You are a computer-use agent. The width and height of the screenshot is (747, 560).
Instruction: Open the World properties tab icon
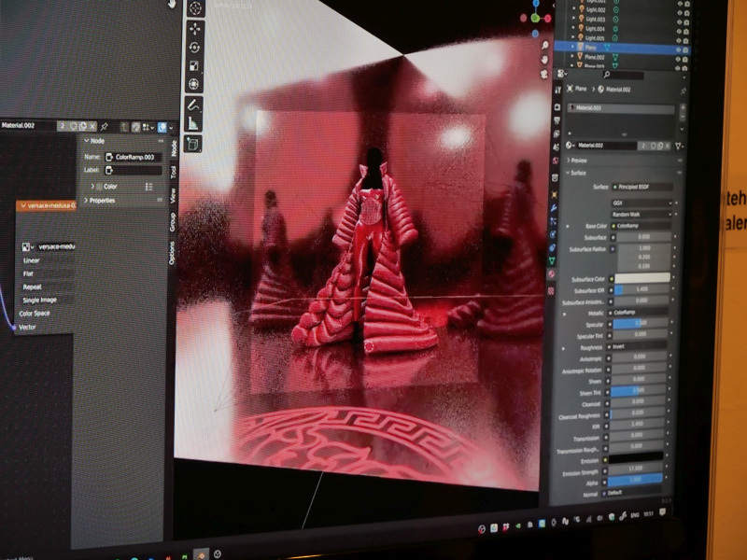[555, 161]
